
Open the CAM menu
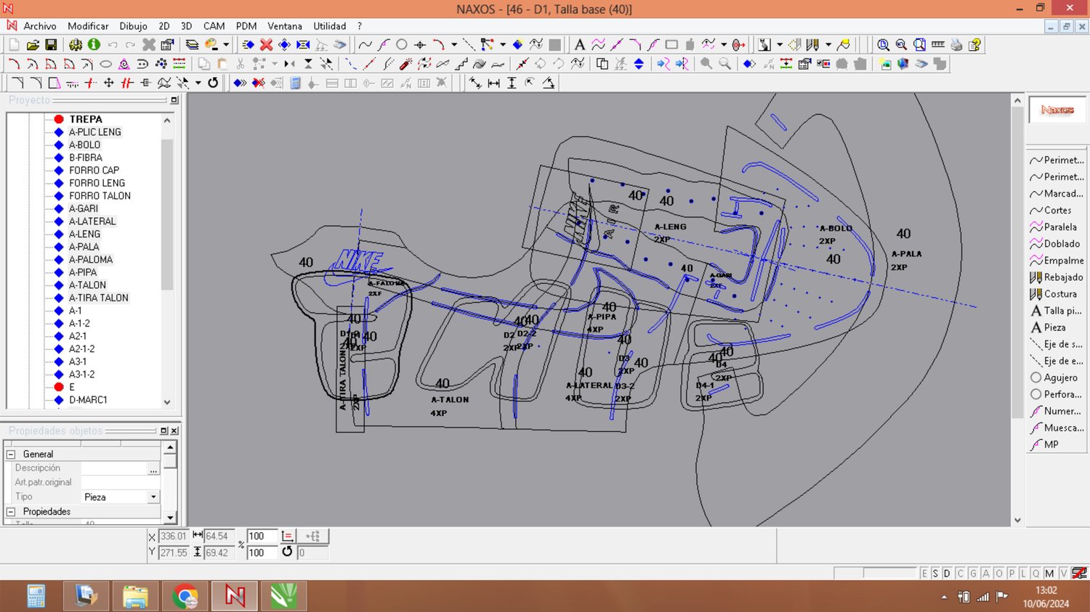click(x=214, y=26)
